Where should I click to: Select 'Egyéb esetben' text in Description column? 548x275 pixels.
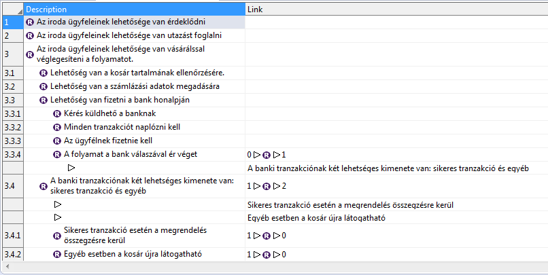pos(133,254)
